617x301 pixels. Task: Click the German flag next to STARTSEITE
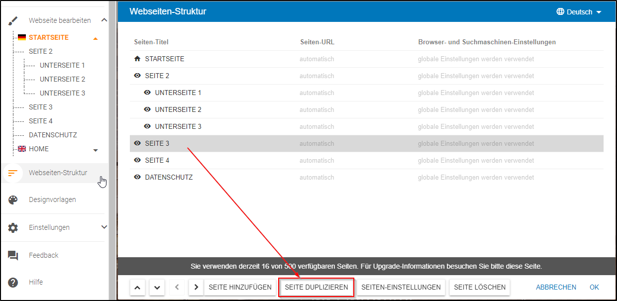[22, 37]
